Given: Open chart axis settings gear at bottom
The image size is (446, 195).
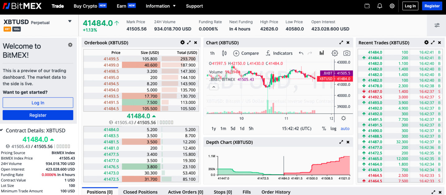Looking at the screenshot, I should tap(343, 118).
